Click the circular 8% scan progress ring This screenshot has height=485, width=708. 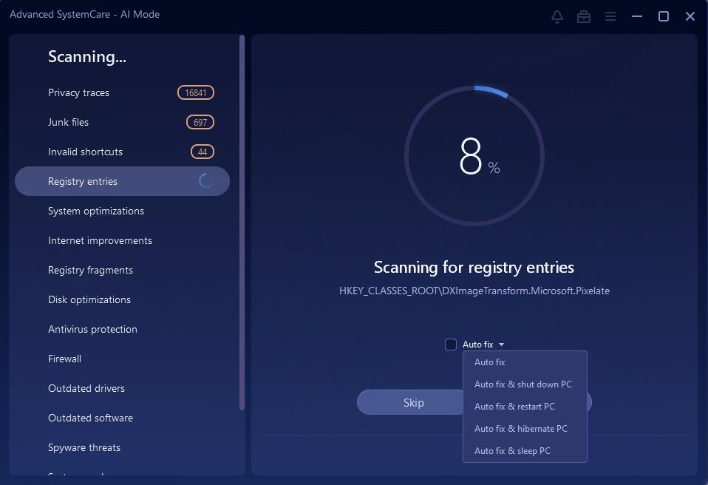(x=474, y=156)
